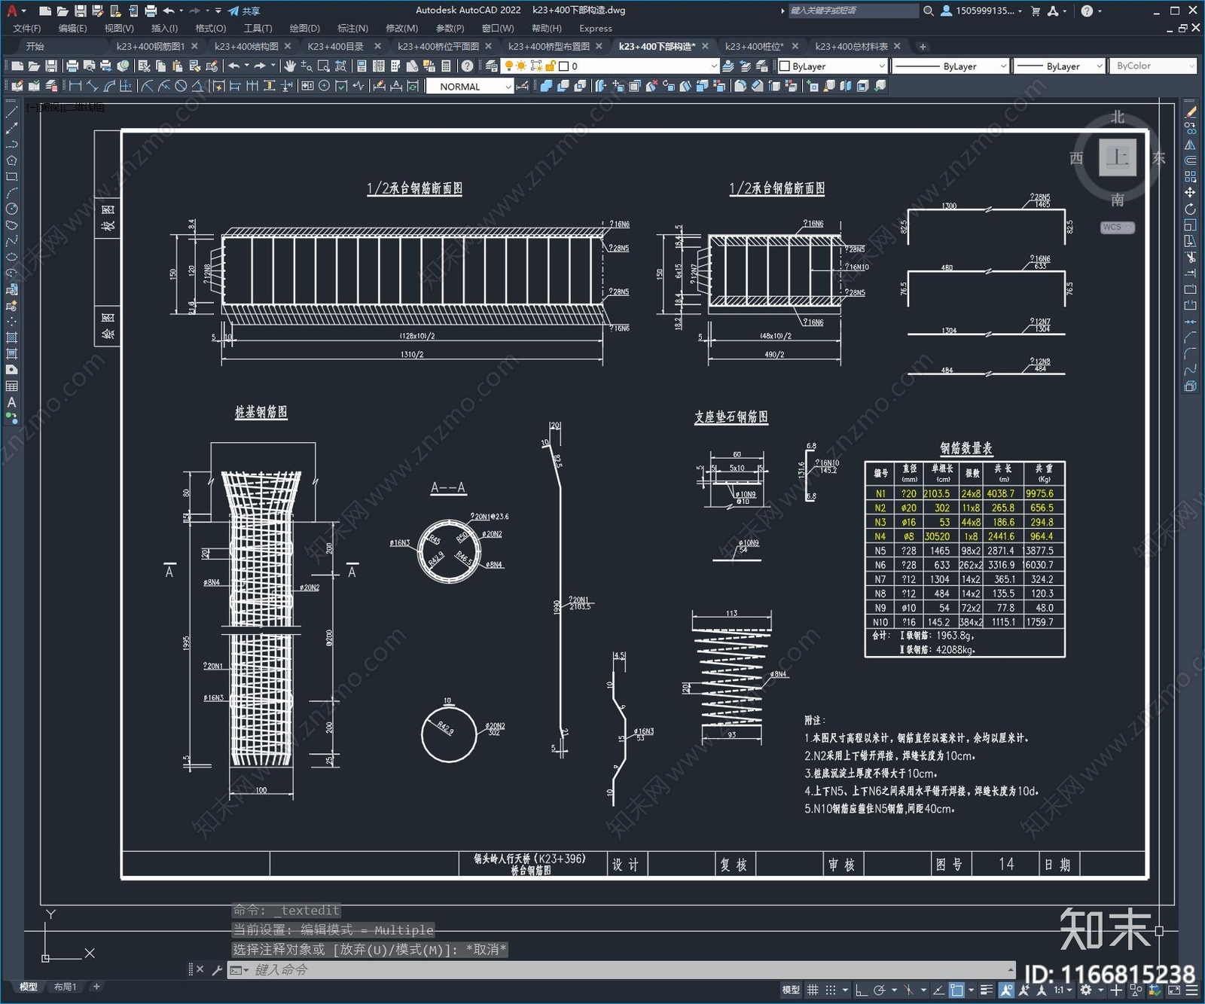1205x1004 pixels.
Task: Toggle ortho mode in status bar
Action: click(x=862, y=990)
